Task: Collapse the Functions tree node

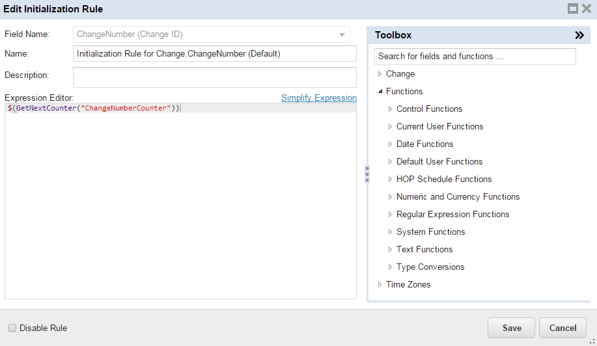Action: coord(380,92)
